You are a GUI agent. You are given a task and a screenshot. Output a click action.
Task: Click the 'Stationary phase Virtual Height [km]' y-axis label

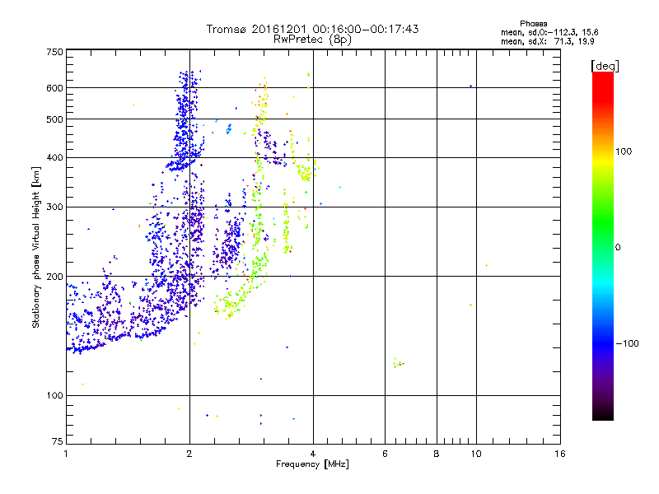coord(35,248)
